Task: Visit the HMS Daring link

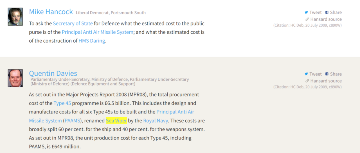Action: [92, 41]
